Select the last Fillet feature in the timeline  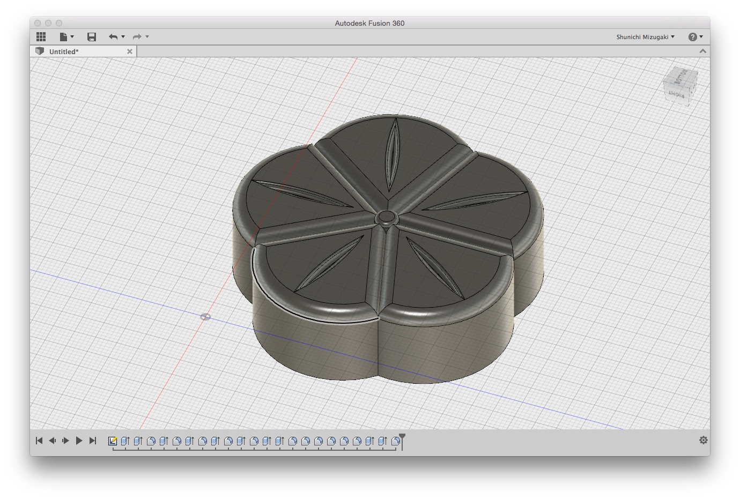pyautogui.click(x=396, y=441)
